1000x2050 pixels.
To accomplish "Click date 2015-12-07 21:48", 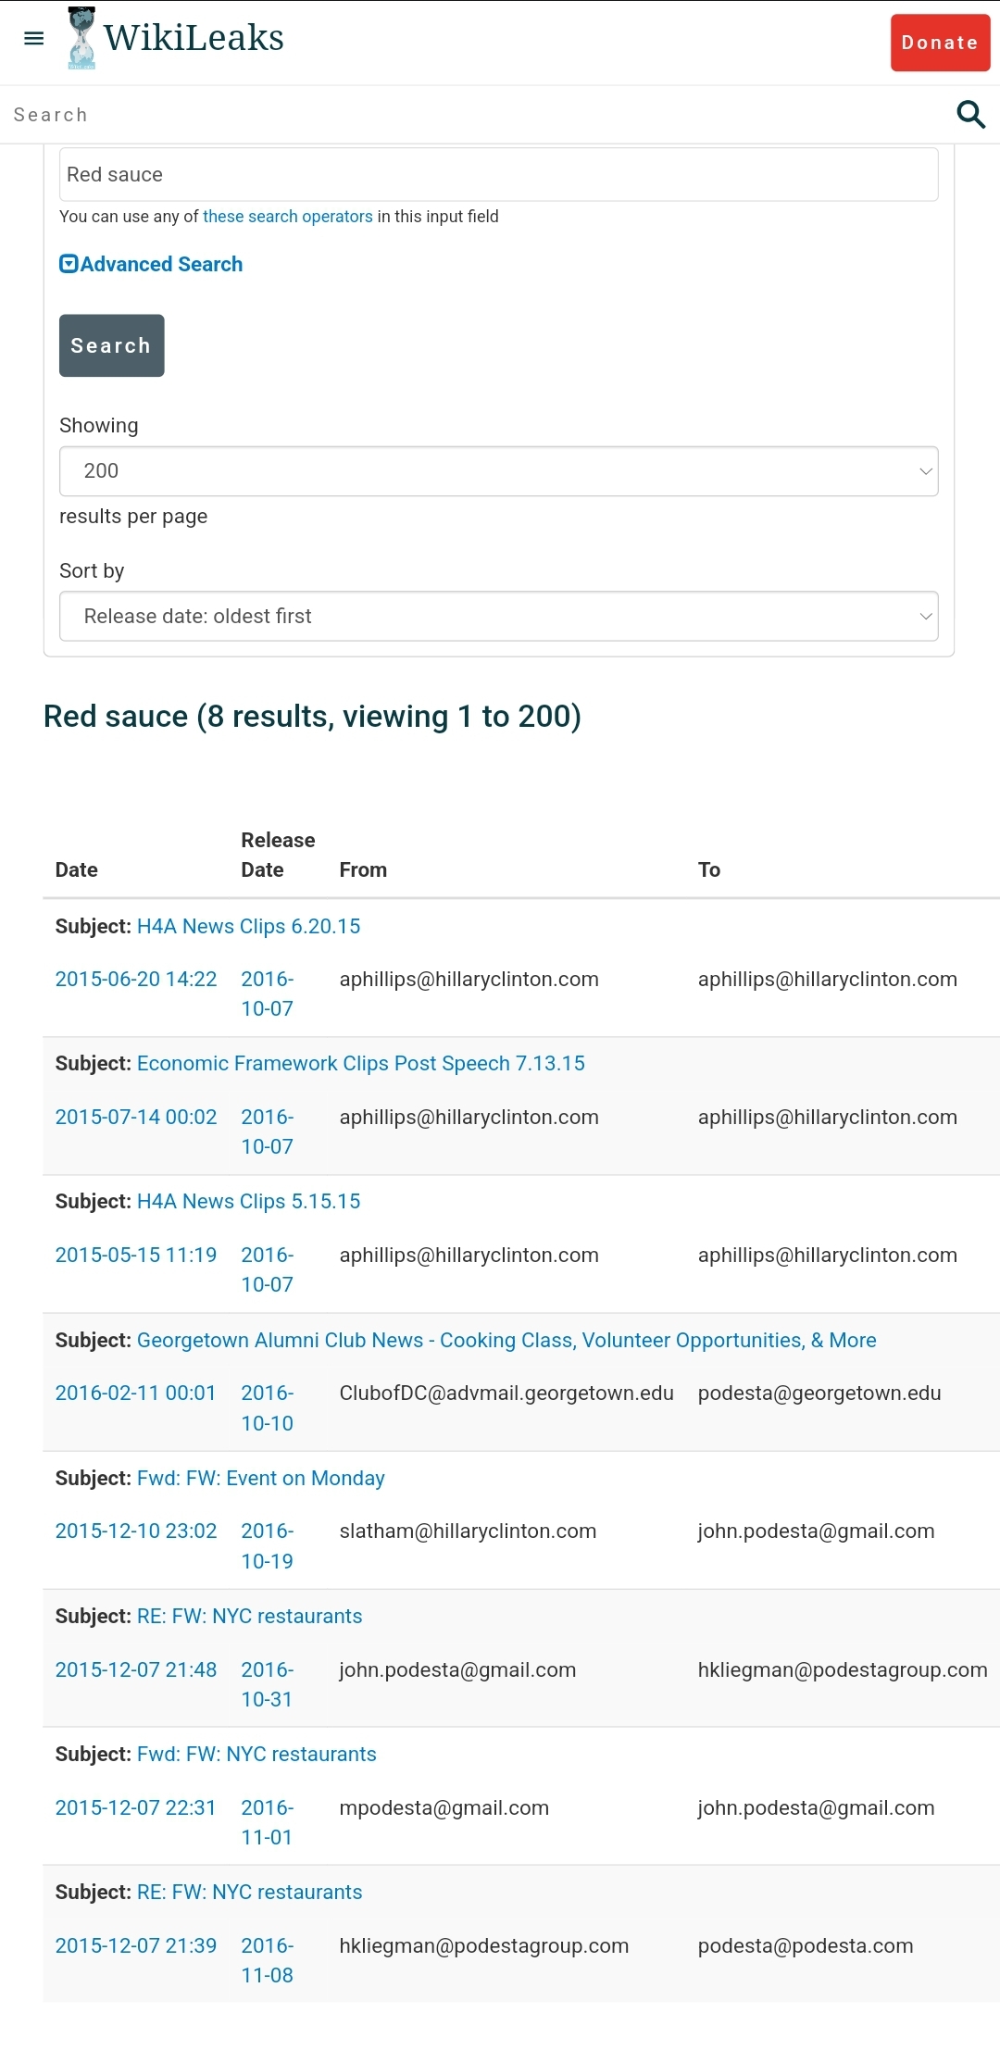I will click(136, 1670).
